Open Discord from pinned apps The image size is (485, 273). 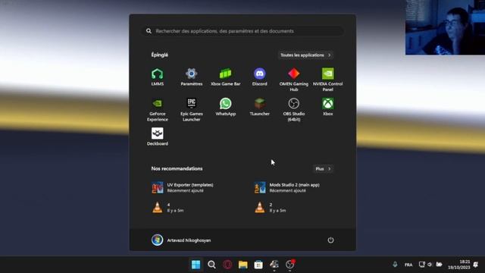(259, 77)
